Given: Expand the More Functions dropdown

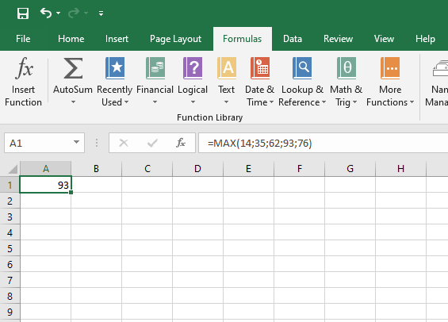Looking at the screenshot, I should pos(390,82).
